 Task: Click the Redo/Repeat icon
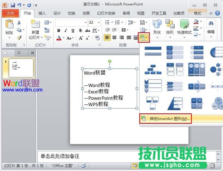(29, 5)
